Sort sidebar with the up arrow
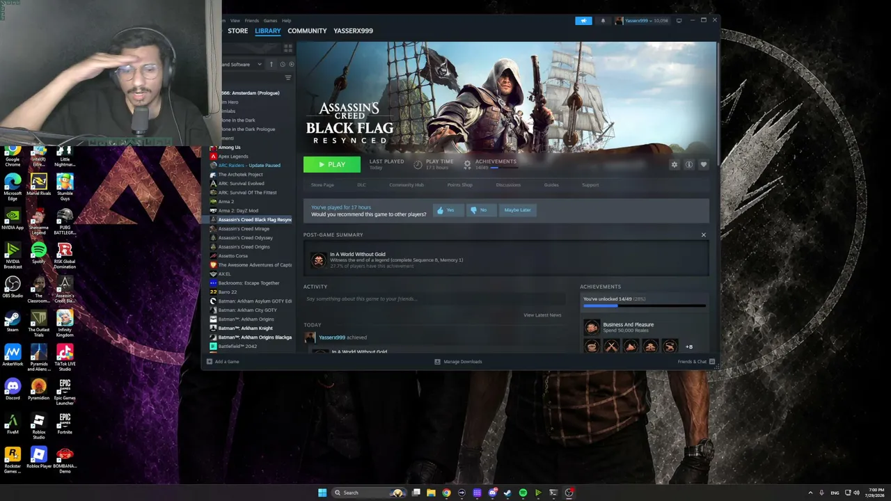 tap(271, 65)
